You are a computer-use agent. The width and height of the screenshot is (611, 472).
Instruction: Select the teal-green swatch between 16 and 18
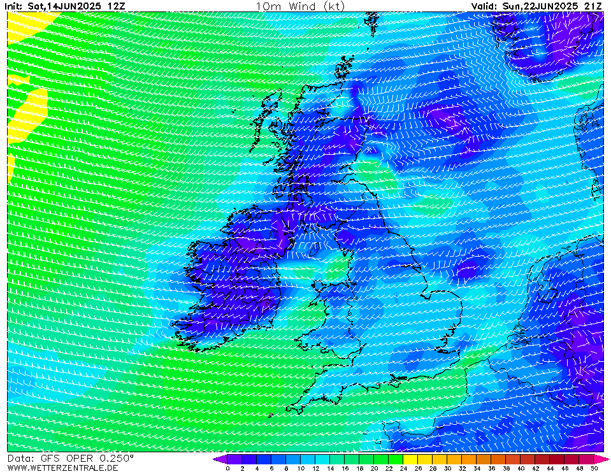(352, 459)
